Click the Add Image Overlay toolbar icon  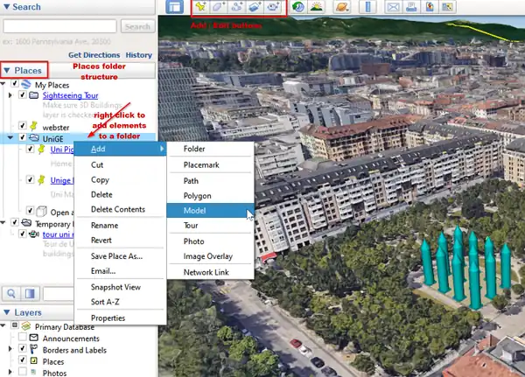(255, 7)
